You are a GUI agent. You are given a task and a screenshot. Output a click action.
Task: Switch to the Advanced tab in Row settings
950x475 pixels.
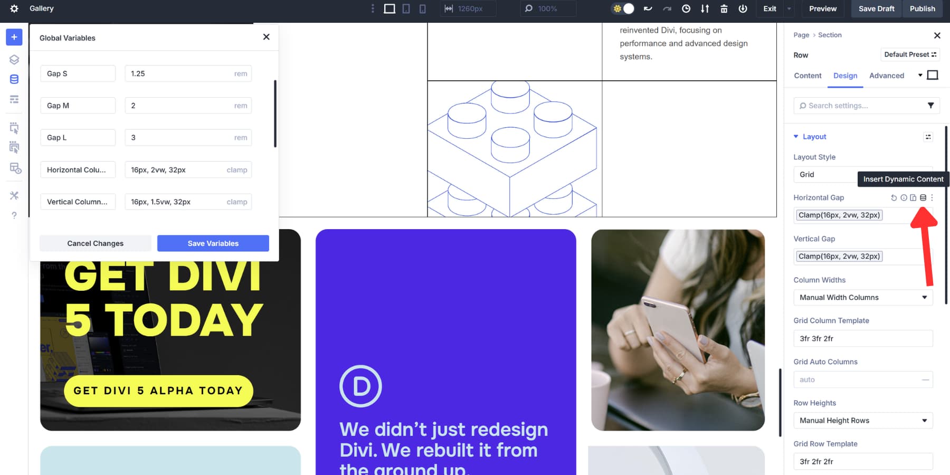pyautogui.click(x=887, y=75)
